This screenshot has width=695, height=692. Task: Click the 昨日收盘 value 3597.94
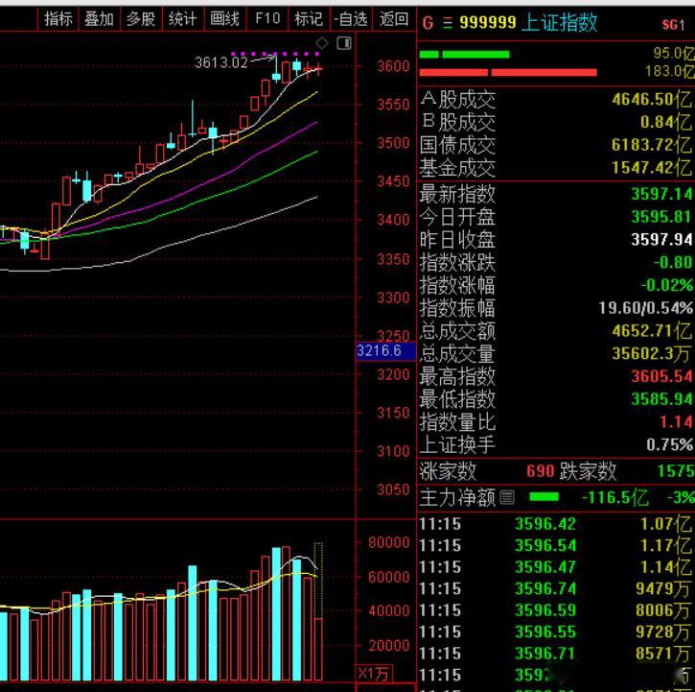(661, 240)
